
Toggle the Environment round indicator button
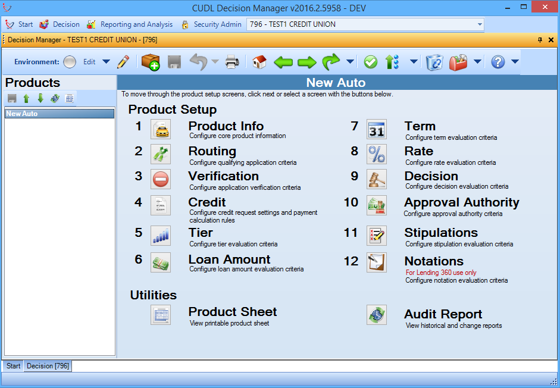[x=70, y=62]
